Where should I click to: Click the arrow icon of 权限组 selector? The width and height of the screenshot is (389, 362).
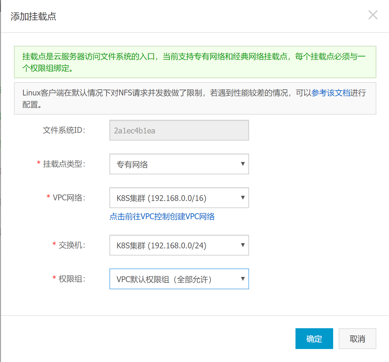243,279
